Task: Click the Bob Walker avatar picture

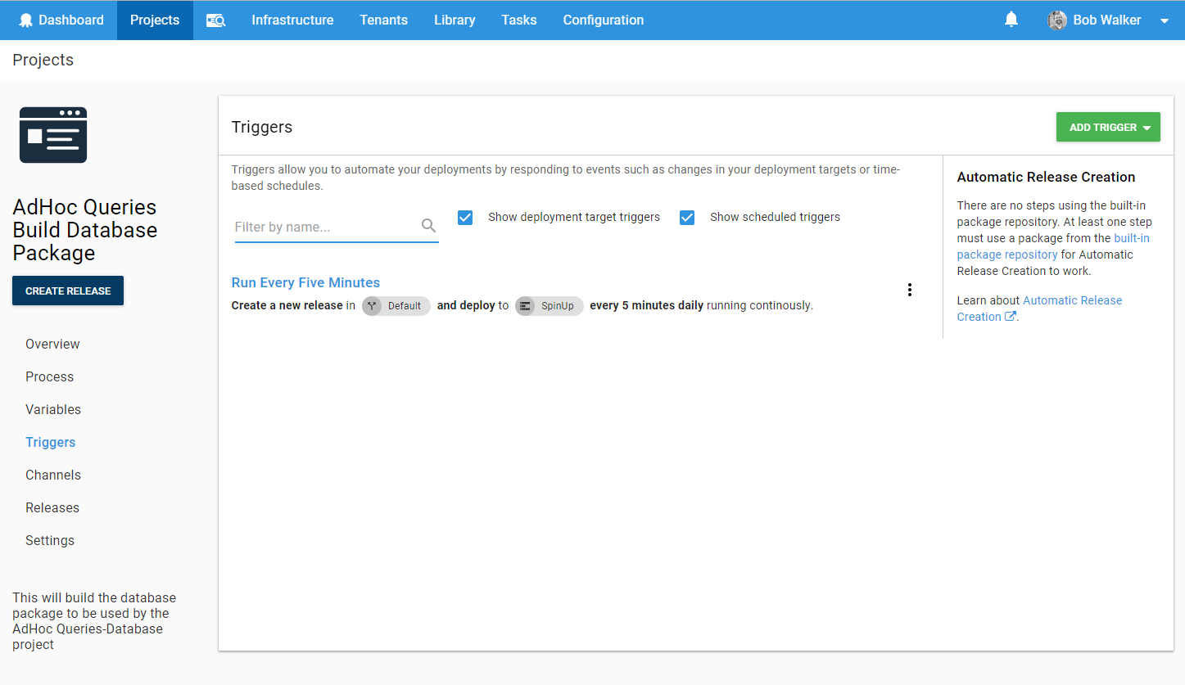Action: tap(1056, 20)
